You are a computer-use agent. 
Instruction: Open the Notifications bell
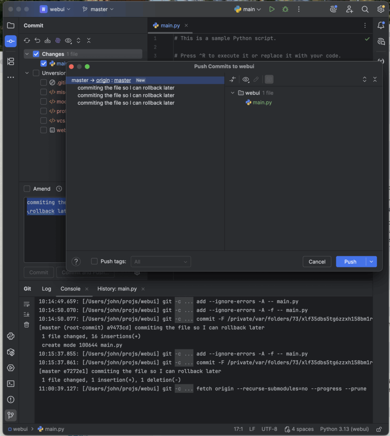(381, 25)
